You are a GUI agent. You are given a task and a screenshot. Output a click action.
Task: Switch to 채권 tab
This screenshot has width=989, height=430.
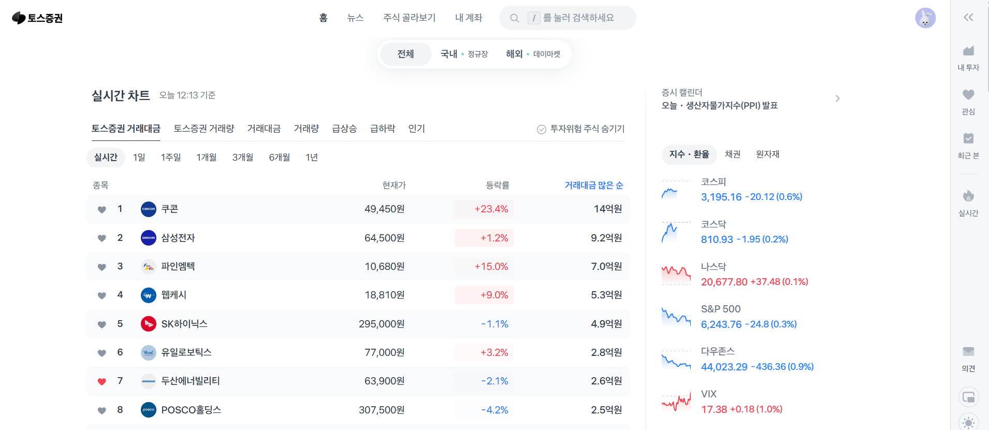[733, 154]
